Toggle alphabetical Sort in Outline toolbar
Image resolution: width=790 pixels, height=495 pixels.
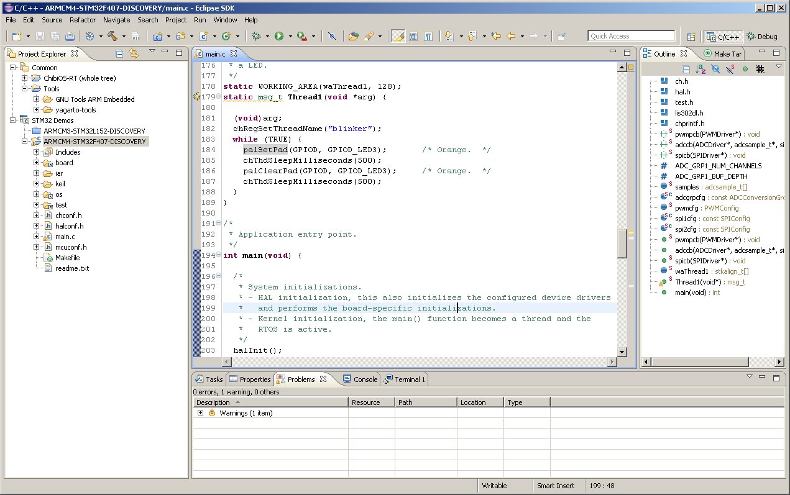(x=700, y=69)
